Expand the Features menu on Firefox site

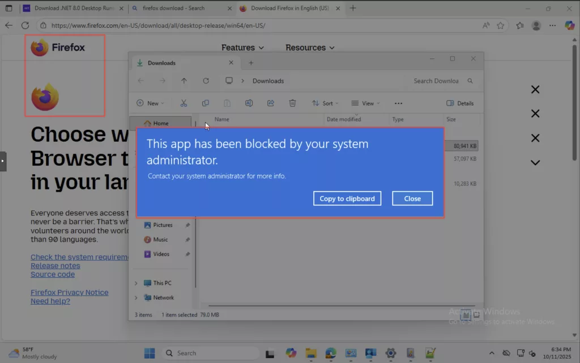(242, 48)
